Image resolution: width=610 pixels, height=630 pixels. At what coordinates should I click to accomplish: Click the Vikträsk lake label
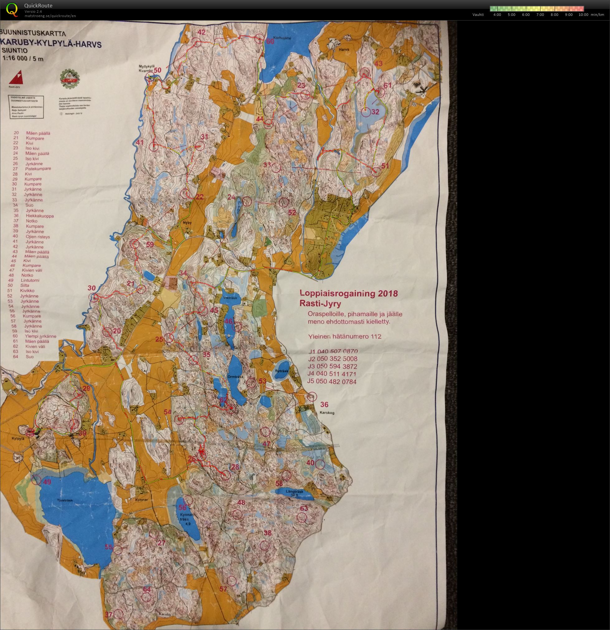tap(230, 298)
